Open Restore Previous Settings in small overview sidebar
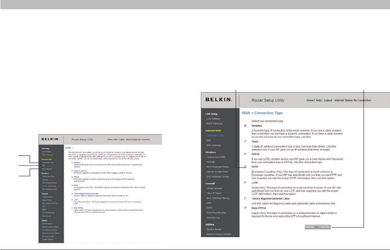Screen dimensions: 390x250 [51, 233]
